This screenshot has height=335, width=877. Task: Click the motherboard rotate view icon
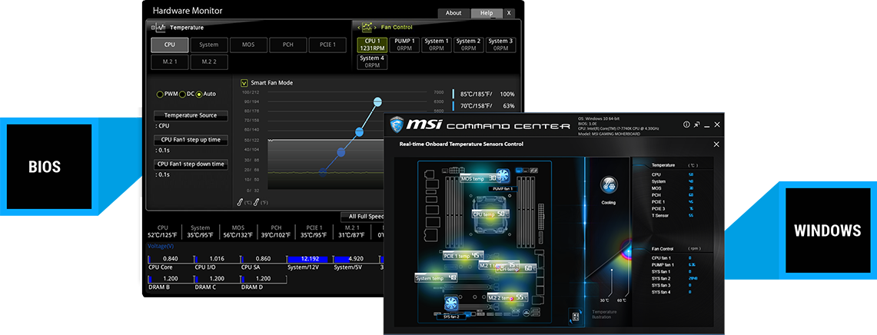[x=574, y=316]
